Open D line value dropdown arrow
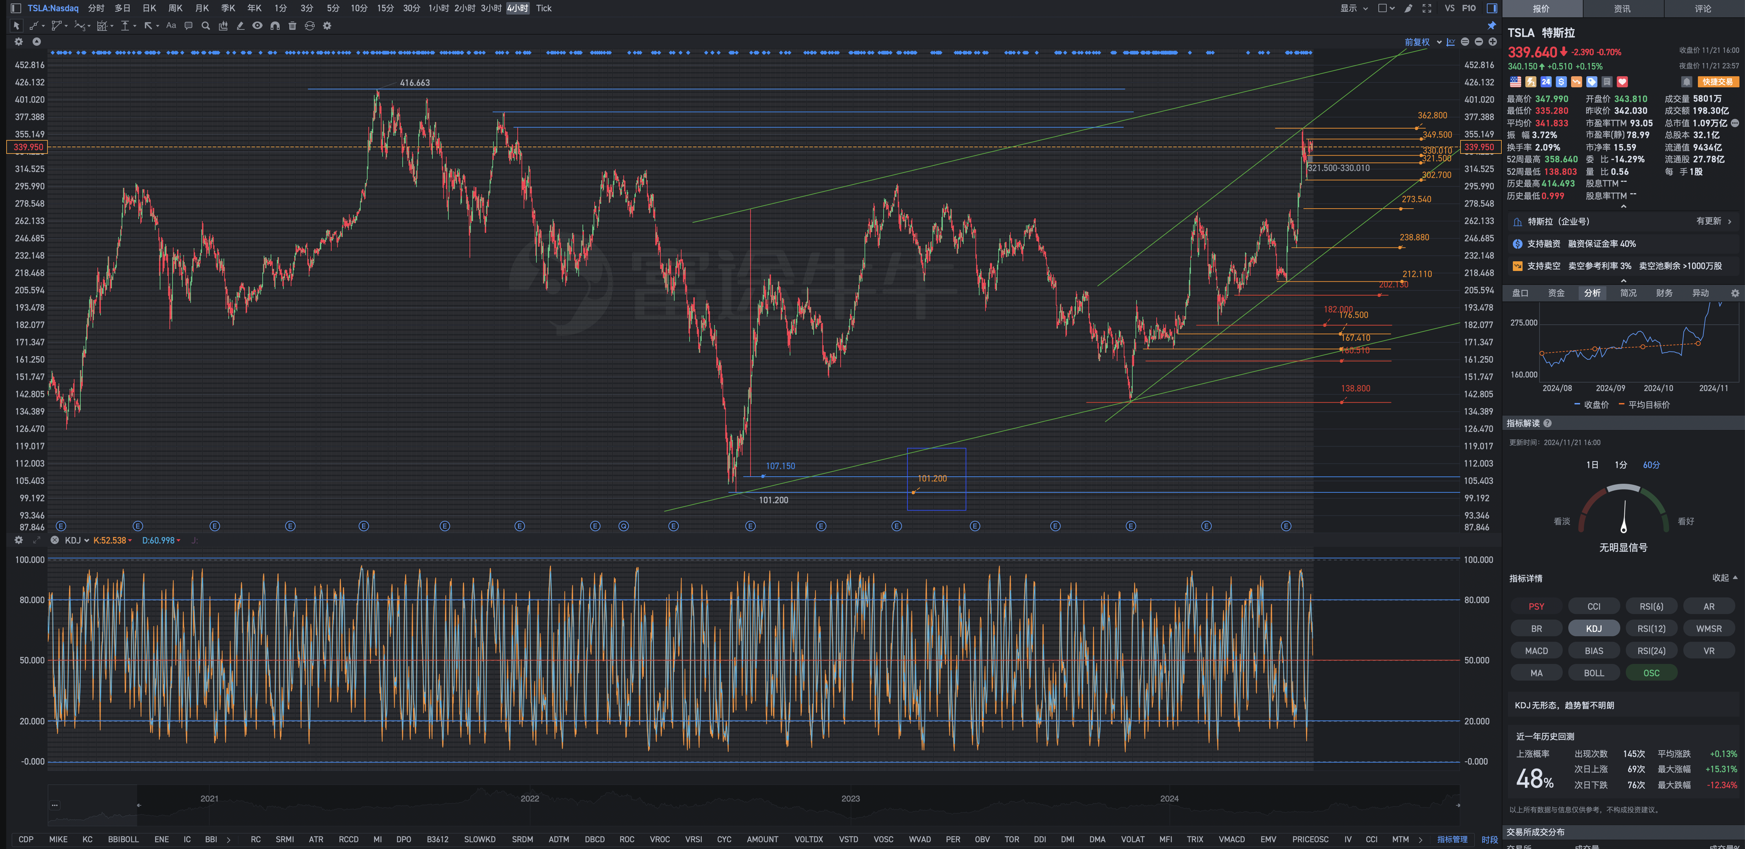 (179, 541)
